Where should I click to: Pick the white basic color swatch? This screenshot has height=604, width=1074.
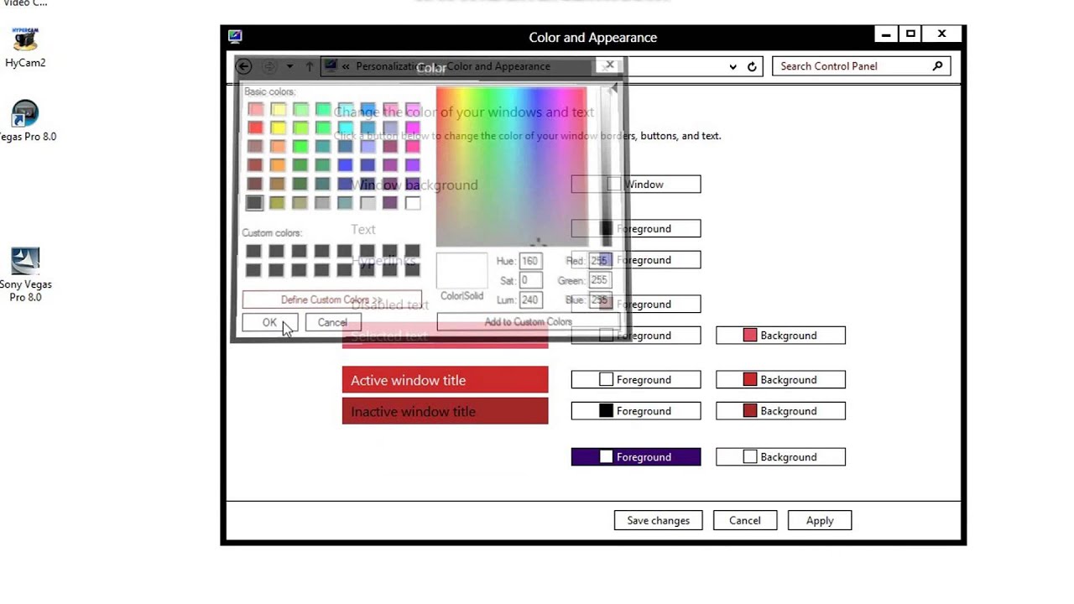tap(412, 203)
